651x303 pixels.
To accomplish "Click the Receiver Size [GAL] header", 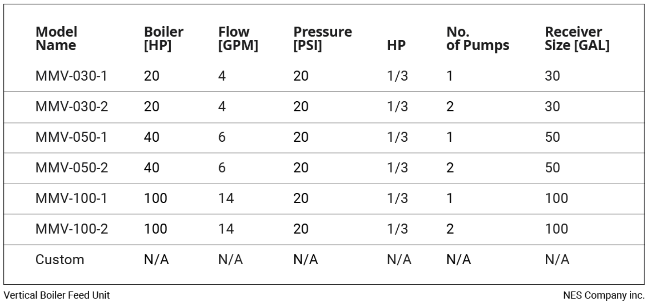I will 577,38.
